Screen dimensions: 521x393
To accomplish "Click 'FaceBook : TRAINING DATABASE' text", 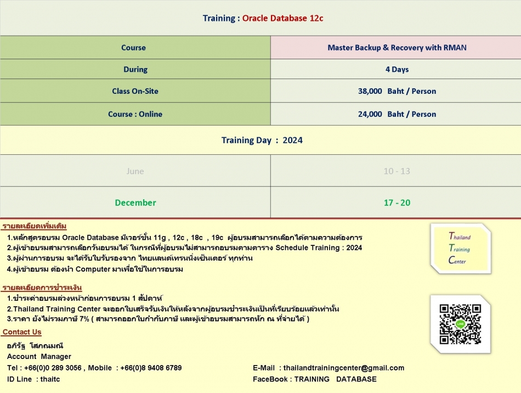I will click(x=315, y=379).
